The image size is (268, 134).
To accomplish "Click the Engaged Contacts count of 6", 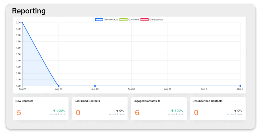I will tap(137, 113).
